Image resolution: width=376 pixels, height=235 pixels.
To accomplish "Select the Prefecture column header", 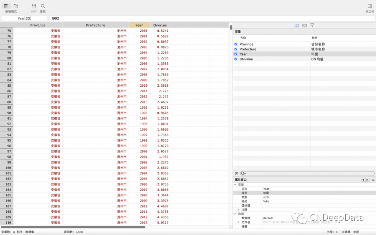I will 95,25.
